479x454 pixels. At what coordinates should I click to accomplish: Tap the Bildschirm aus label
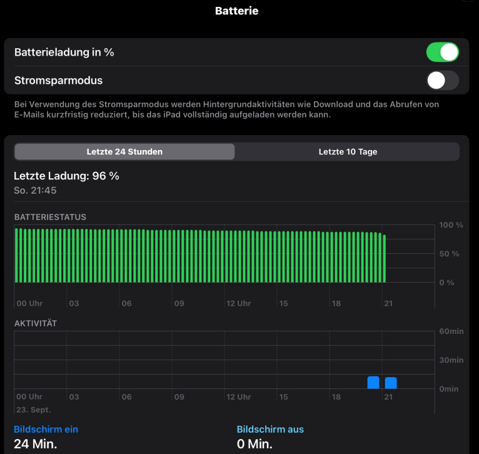click(x=270, y=429)
